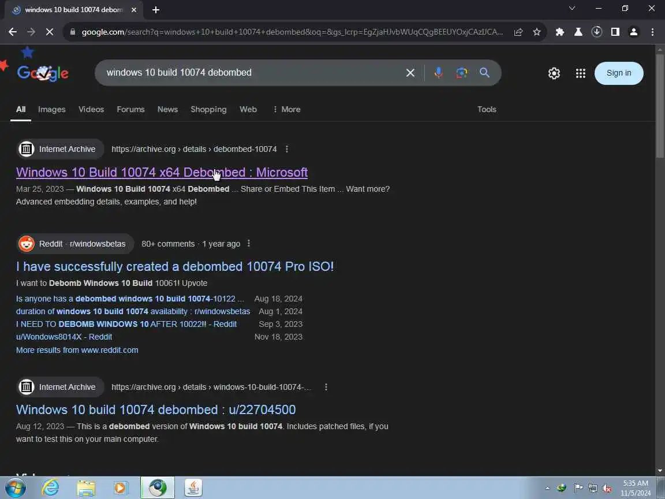
Task: Click the Google logo doodle
Action: point(43,73)
